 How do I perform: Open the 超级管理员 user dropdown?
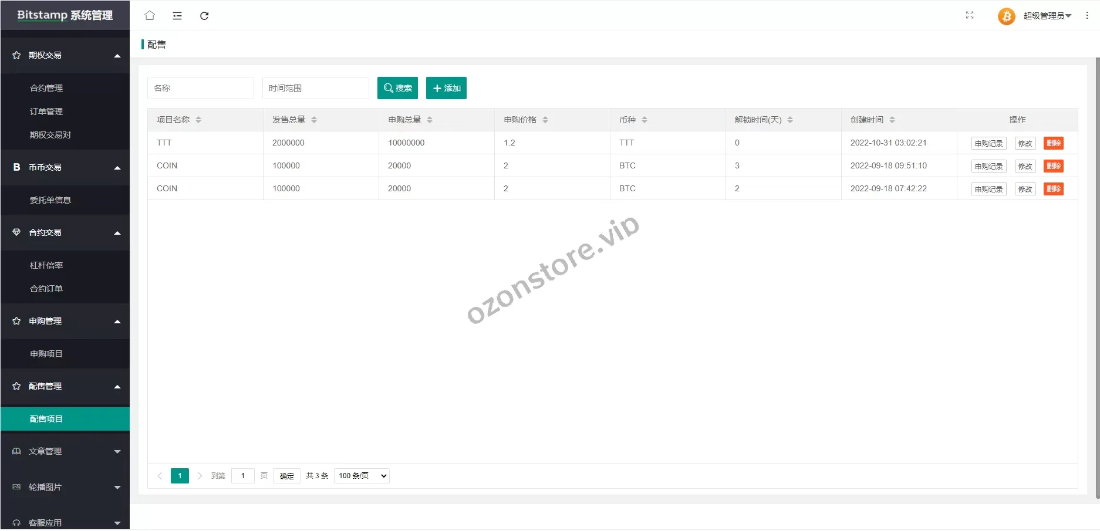tap(1047, 16)
